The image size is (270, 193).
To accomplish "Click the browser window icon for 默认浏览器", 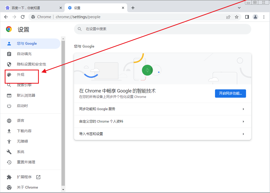I will coord(9,96).
